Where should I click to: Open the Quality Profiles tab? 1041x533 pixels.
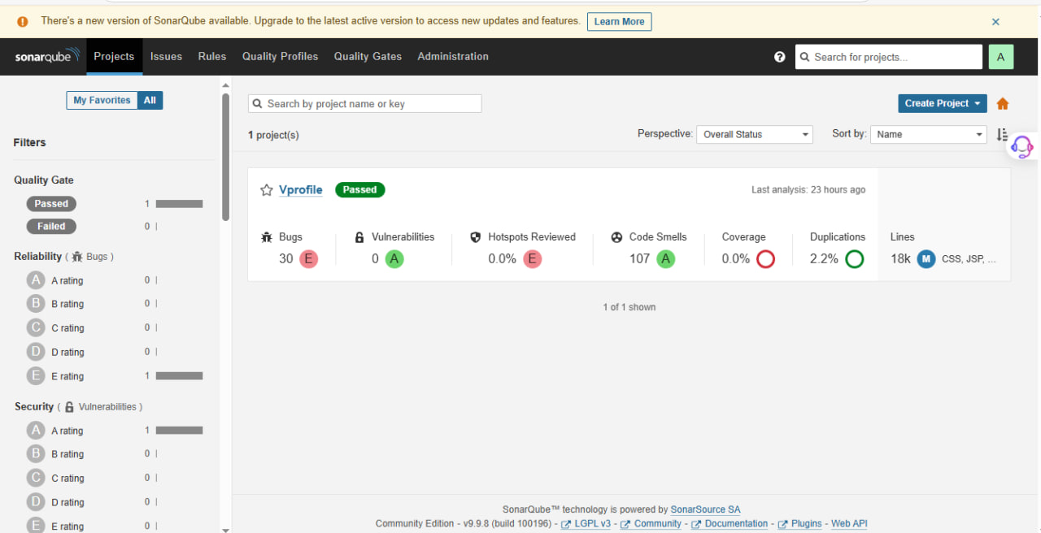[280, 57]
